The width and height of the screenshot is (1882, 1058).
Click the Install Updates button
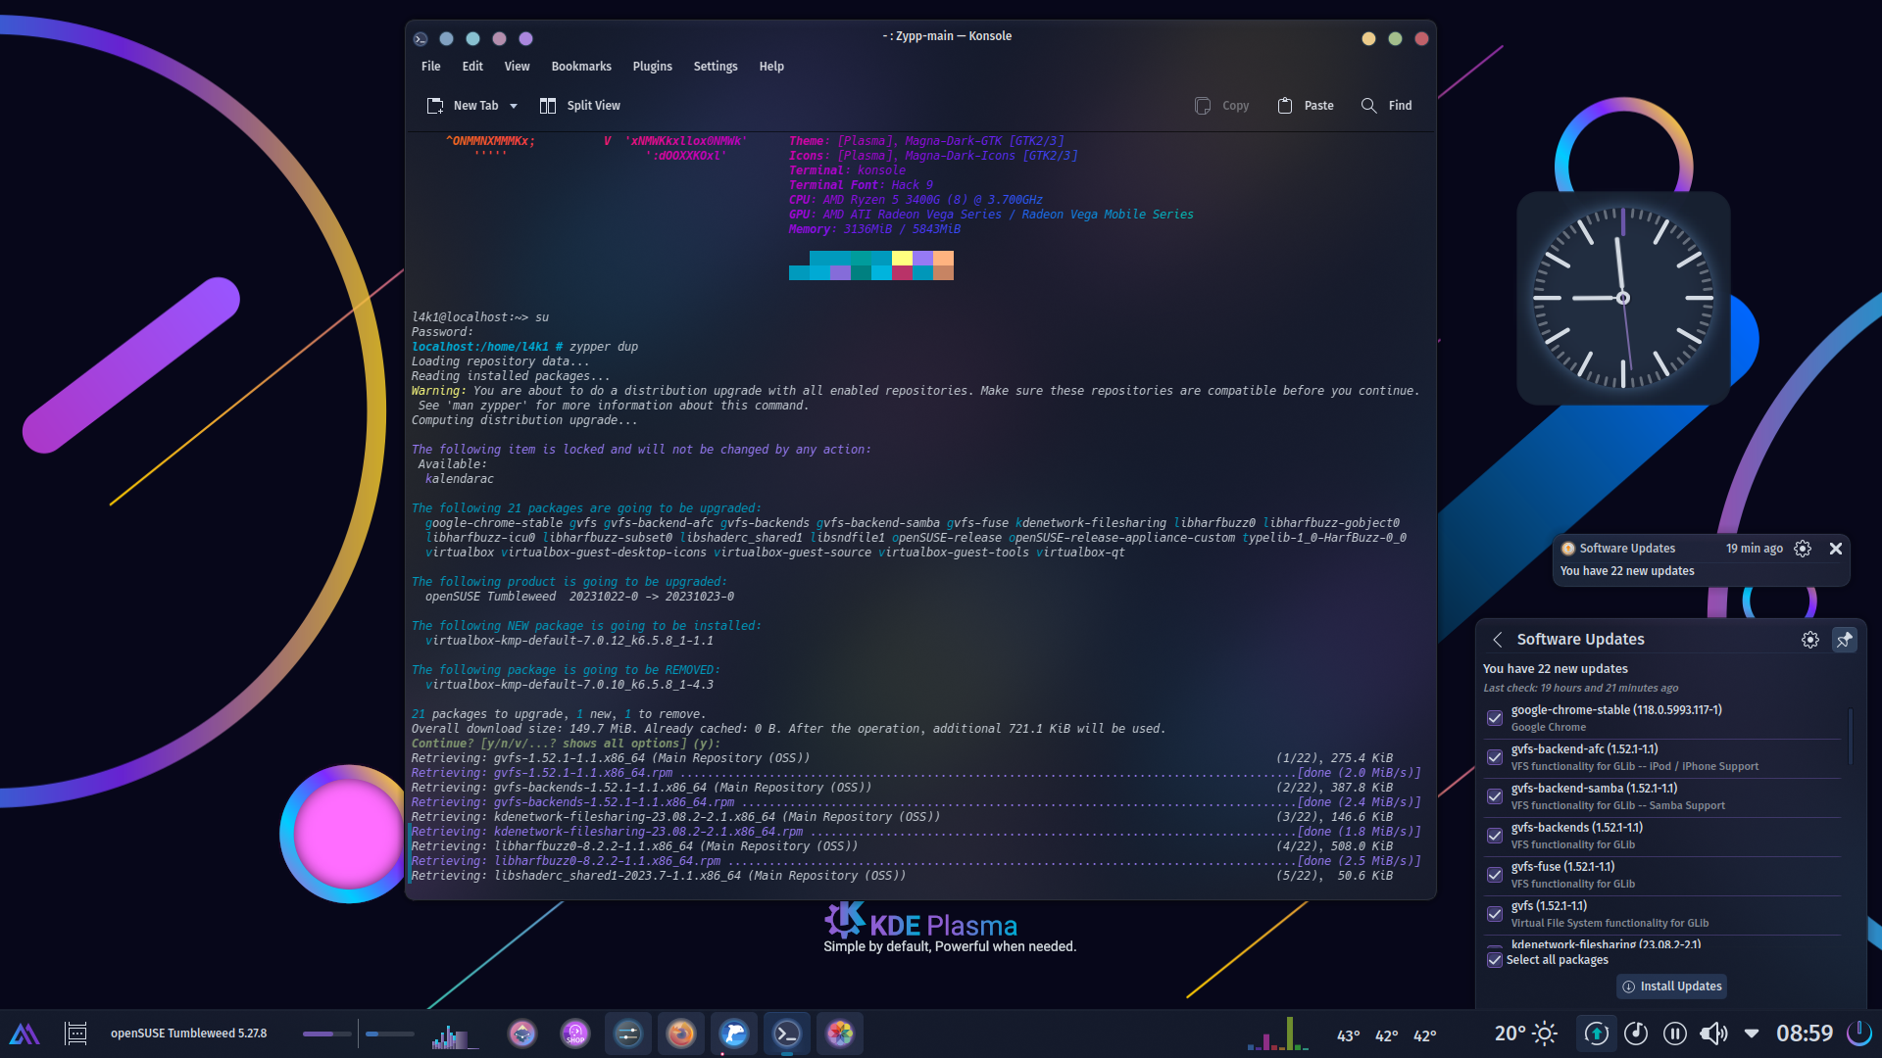(1671, 986)
